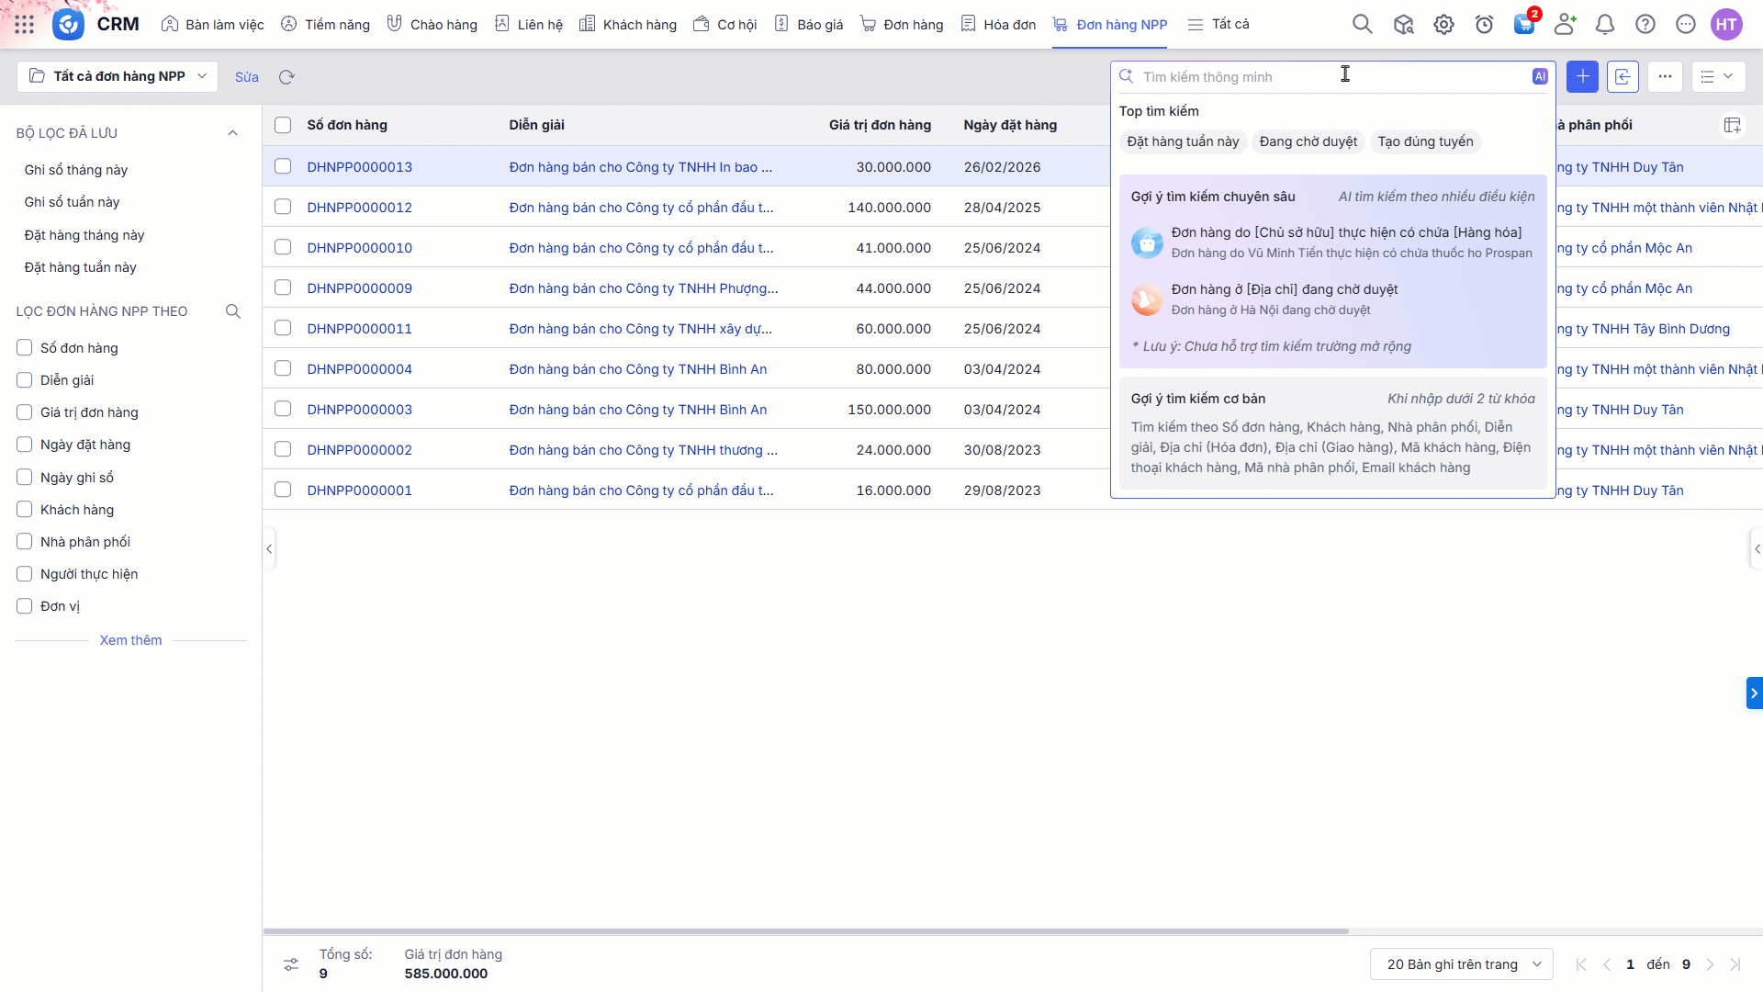Click the blue plus button to add an order

click(1582, 77)
